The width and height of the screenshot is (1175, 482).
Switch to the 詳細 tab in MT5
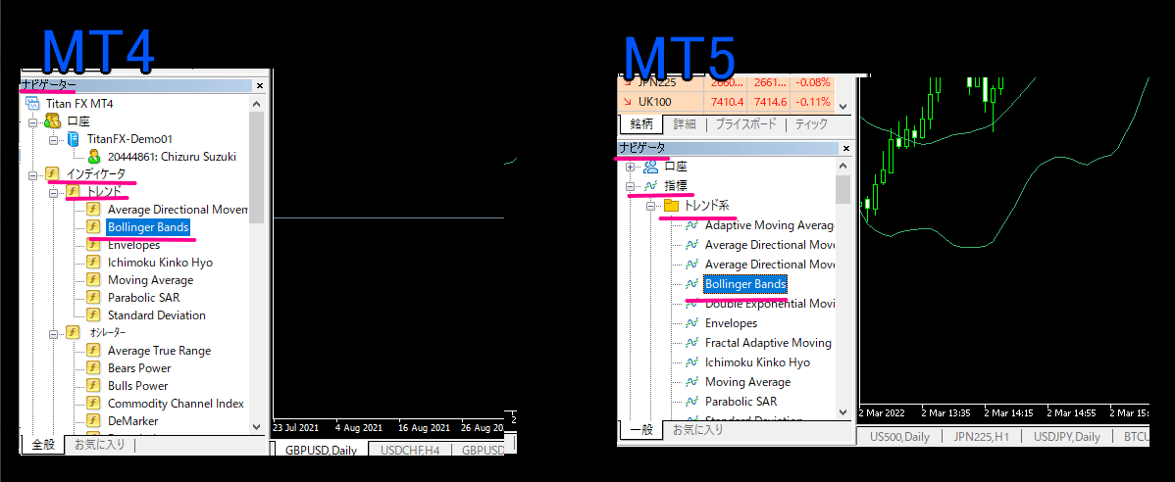click(685, 124)
